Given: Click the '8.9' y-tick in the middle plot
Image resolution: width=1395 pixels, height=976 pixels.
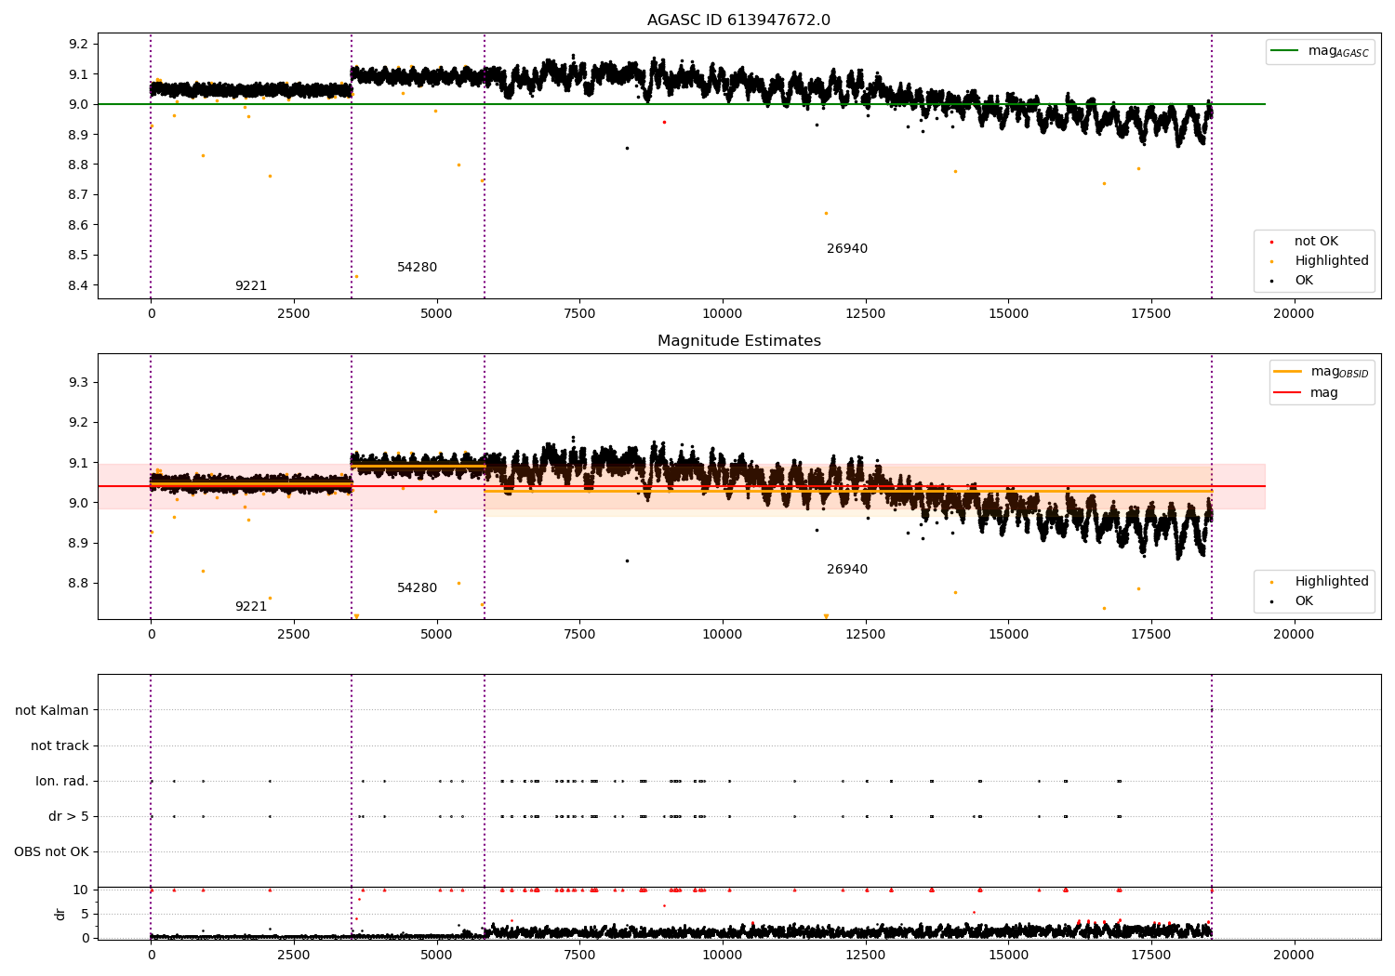Looking at the screenshot, I should tap(79, 544).
